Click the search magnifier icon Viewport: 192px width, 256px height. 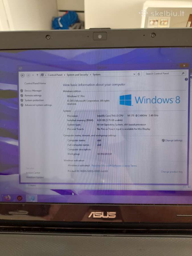pyautogui.click(x=183, y=73)
